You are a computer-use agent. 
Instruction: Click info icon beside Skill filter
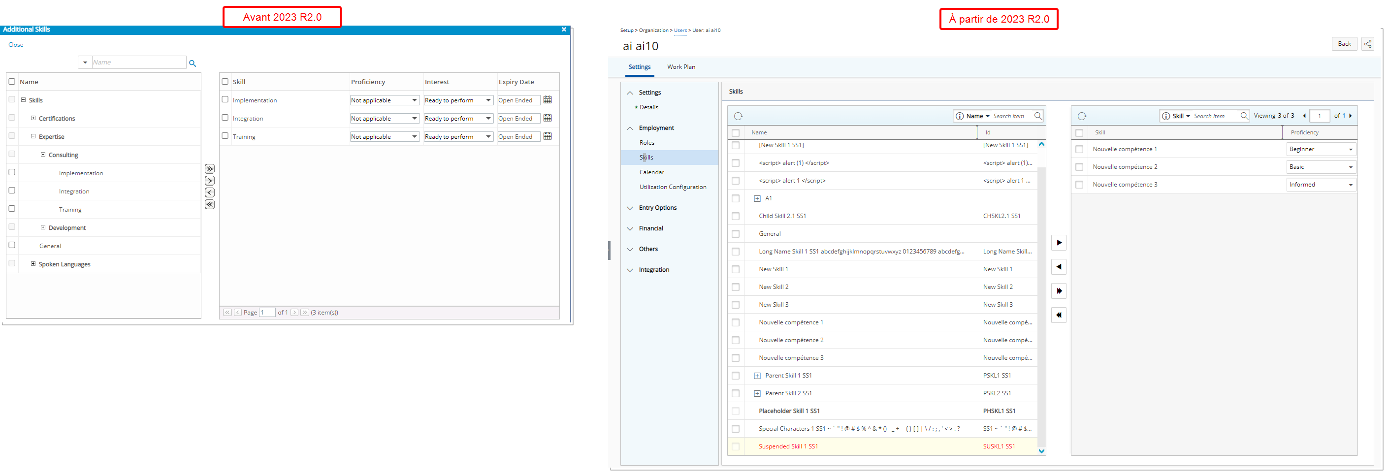tap(1166, 116)
